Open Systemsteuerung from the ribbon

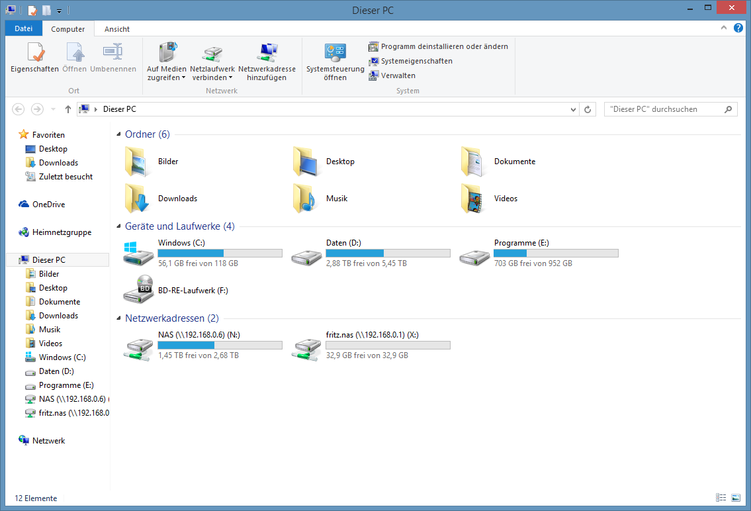[x=335, y=53]
